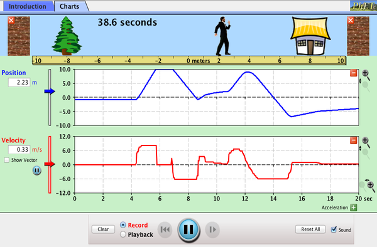Select the Record radio button
This screenshot has width=377, height=247.
pos(123,225)
